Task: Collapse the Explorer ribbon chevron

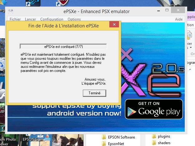Action: point(190,69)
